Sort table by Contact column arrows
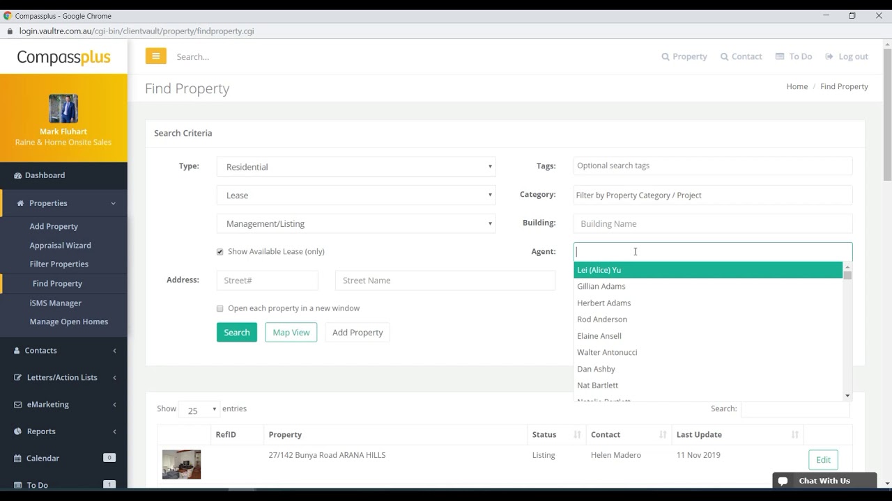This screenshot has width=892, height=501. (663, 435)
